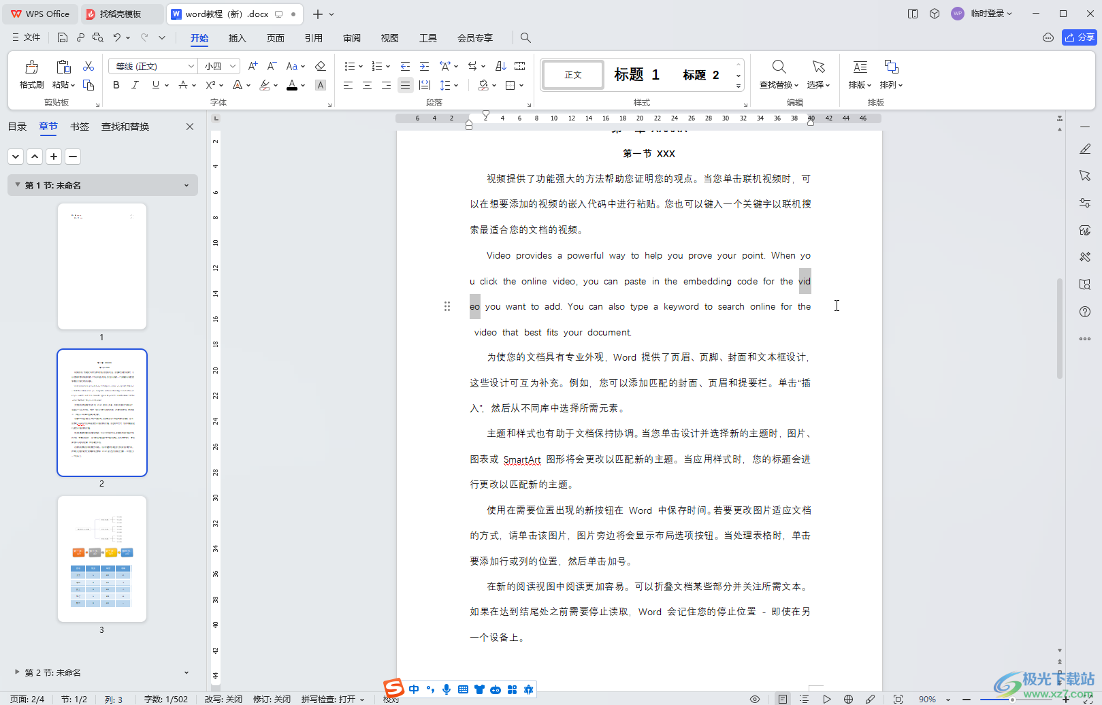Select page 3 thumbnail
The height and width of the screenshot is (705, 1102).
tap(102, 559)
